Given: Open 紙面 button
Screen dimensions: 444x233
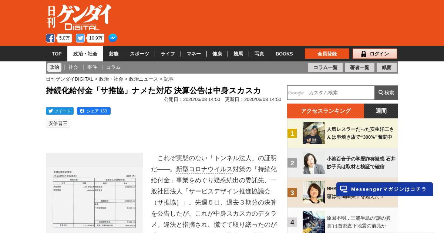Looking at the screenshot, I should tap(387, 67).
